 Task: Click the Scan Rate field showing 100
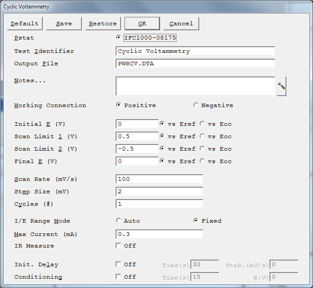(x=160, y=179)
